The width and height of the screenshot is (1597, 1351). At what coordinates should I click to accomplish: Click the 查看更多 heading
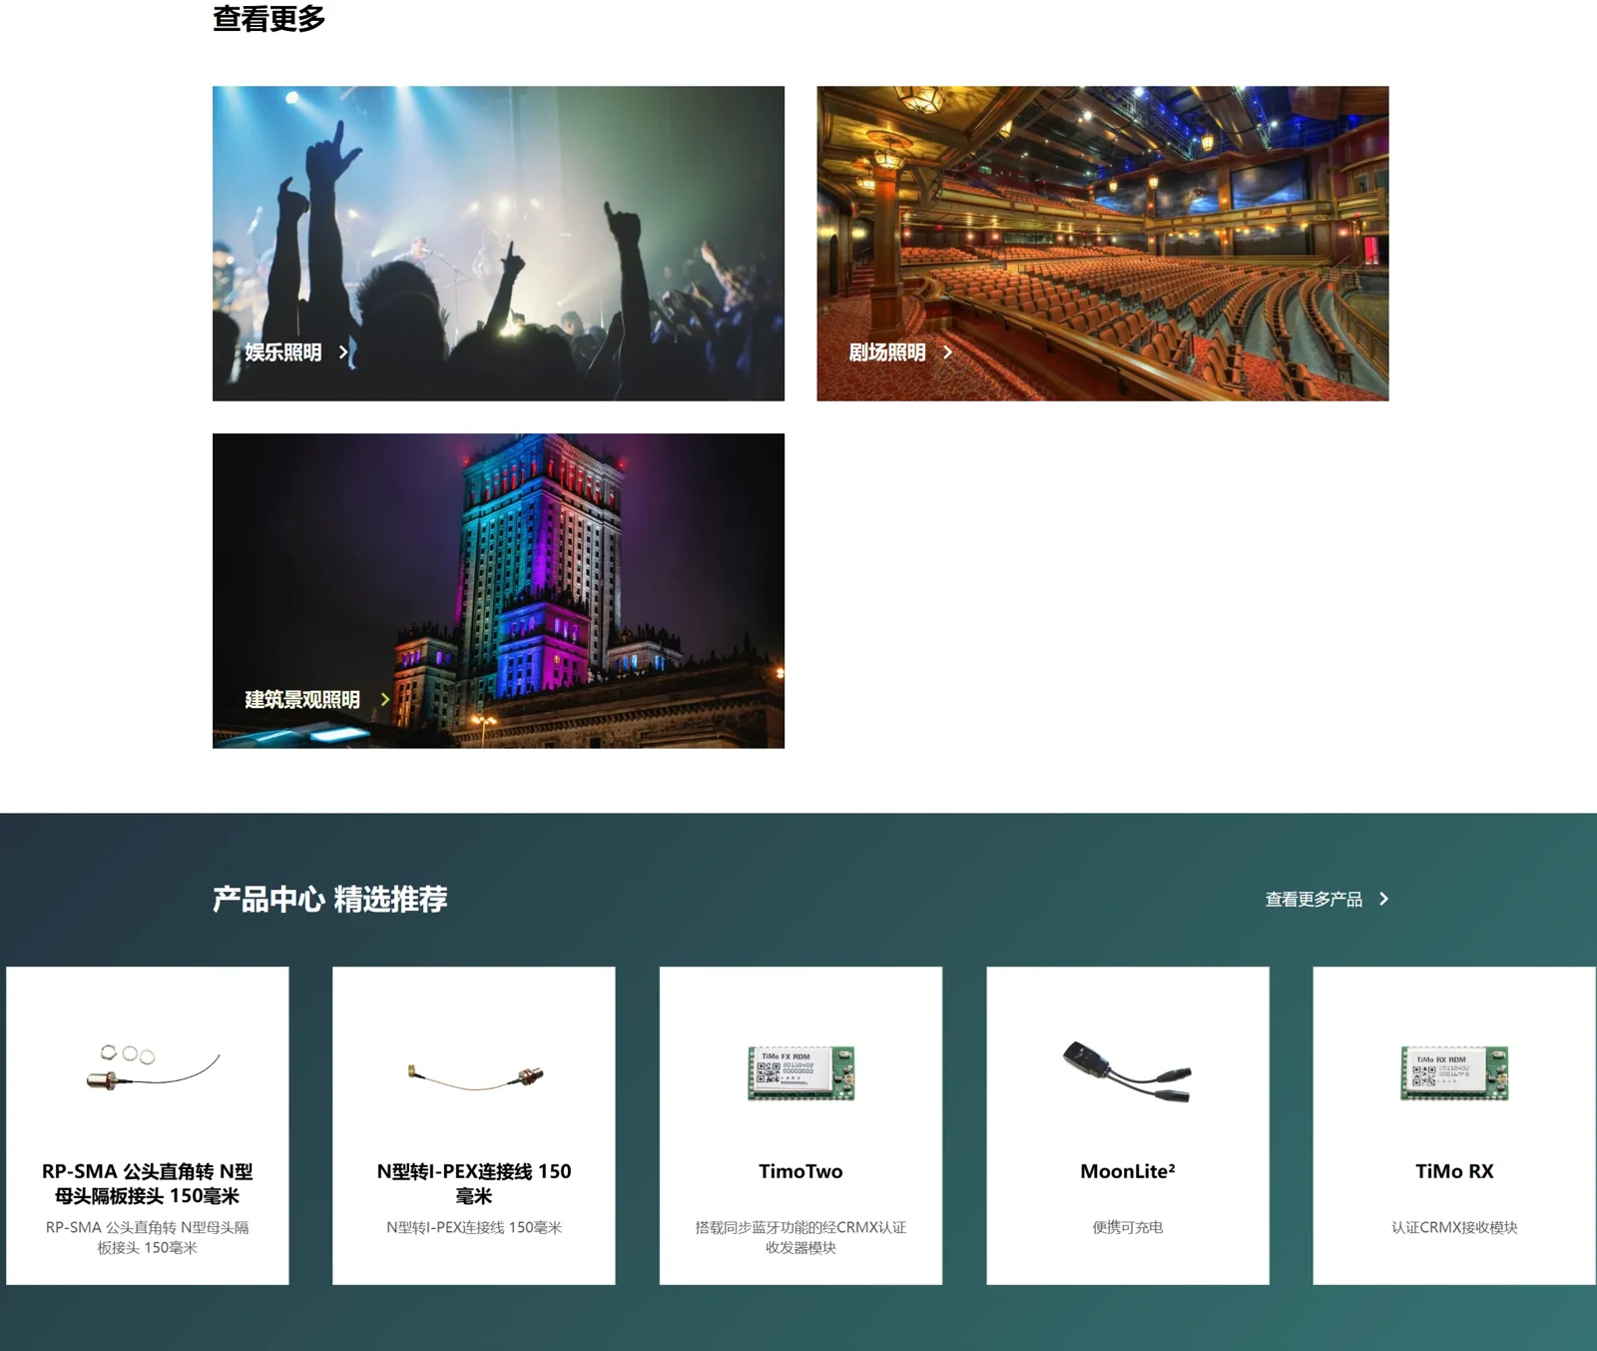268,18
